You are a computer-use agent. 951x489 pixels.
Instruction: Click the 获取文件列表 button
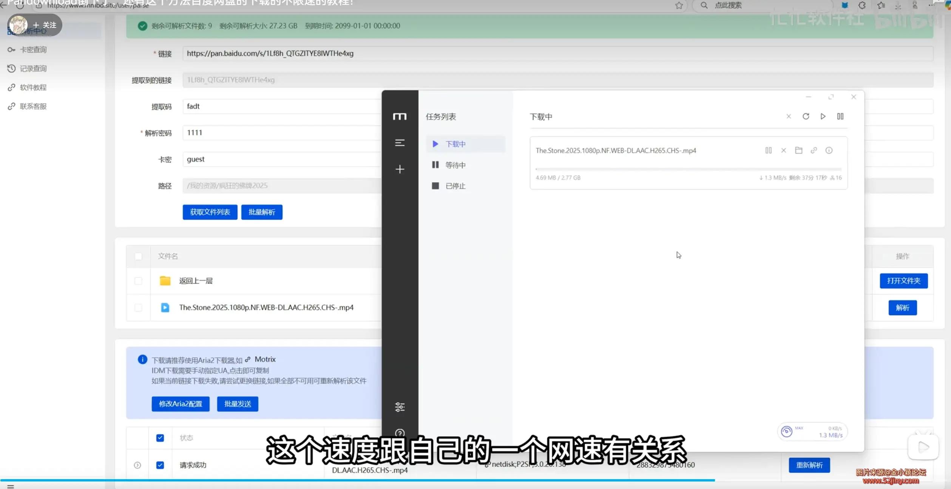coord(210,212)
